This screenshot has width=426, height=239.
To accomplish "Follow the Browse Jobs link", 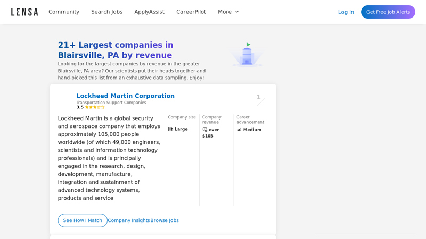I will 165,220.
